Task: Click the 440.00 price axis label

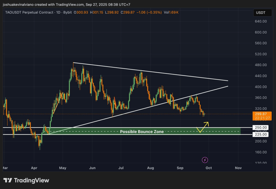Action: tap(261, 76)
